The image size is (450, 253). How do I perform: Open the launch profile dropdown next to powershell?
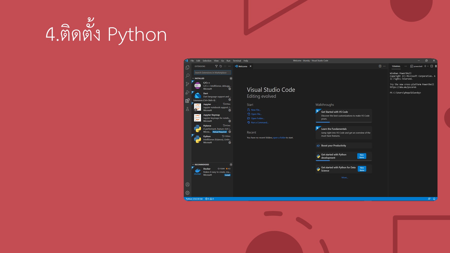click(x=427, y=66)
